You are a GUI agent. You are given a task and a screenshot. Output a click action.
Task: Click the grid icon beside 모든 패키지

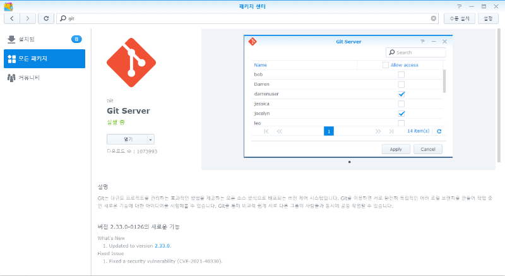(11, 59)
